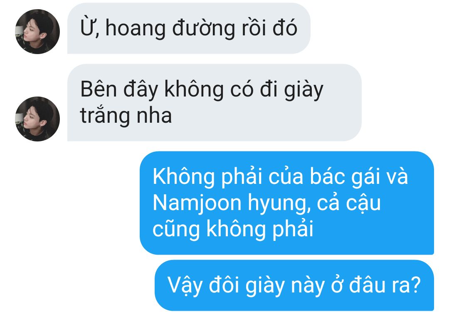Click the words "Namjoon hyung" in blue bubble

(x=232, y=204)
